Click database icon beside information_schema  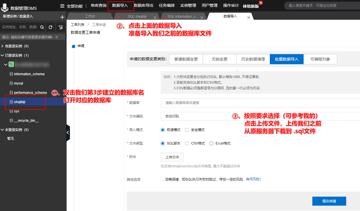11,74
